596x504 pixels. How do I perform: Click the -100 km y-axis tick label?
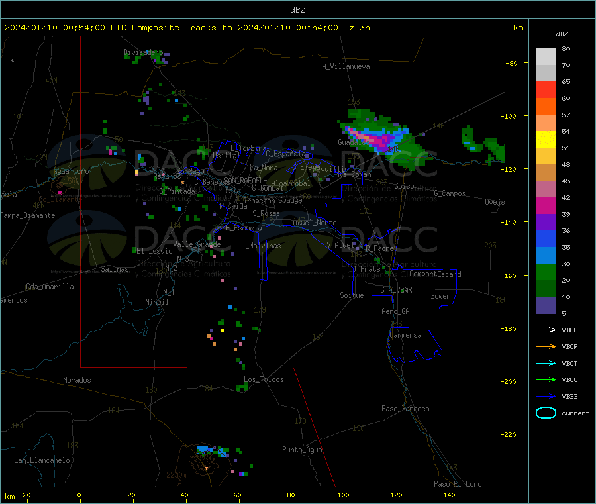click(508, 116)
